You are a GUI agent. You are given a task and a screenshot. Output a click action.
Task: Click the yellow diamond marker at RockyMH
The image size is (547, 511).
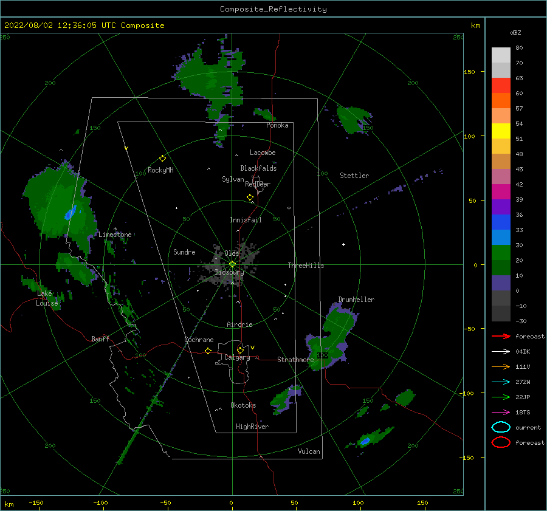point(162,159)
